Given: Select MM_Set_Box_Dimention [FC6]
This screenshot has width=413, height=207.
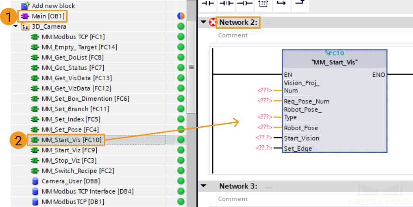Looking at the screenshot, I should click(85, 99).
